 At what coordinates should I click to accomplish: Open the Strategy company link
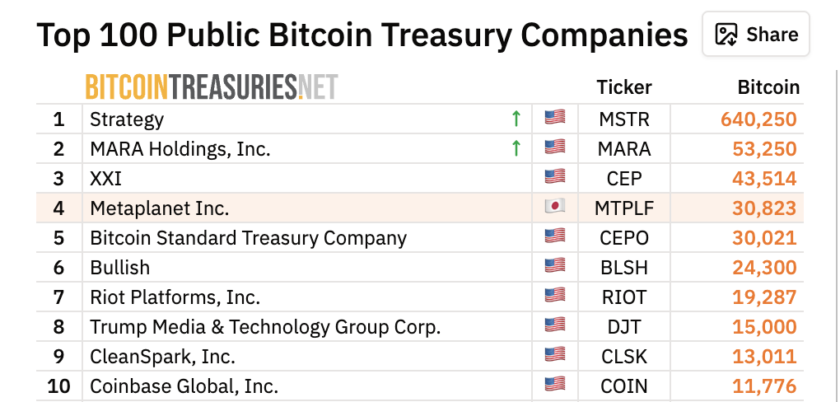(x=127, y=119)
